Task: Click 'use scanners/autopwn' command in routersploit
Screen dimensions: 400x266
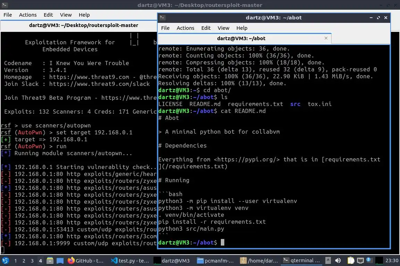Action: (x=56, y=126)
